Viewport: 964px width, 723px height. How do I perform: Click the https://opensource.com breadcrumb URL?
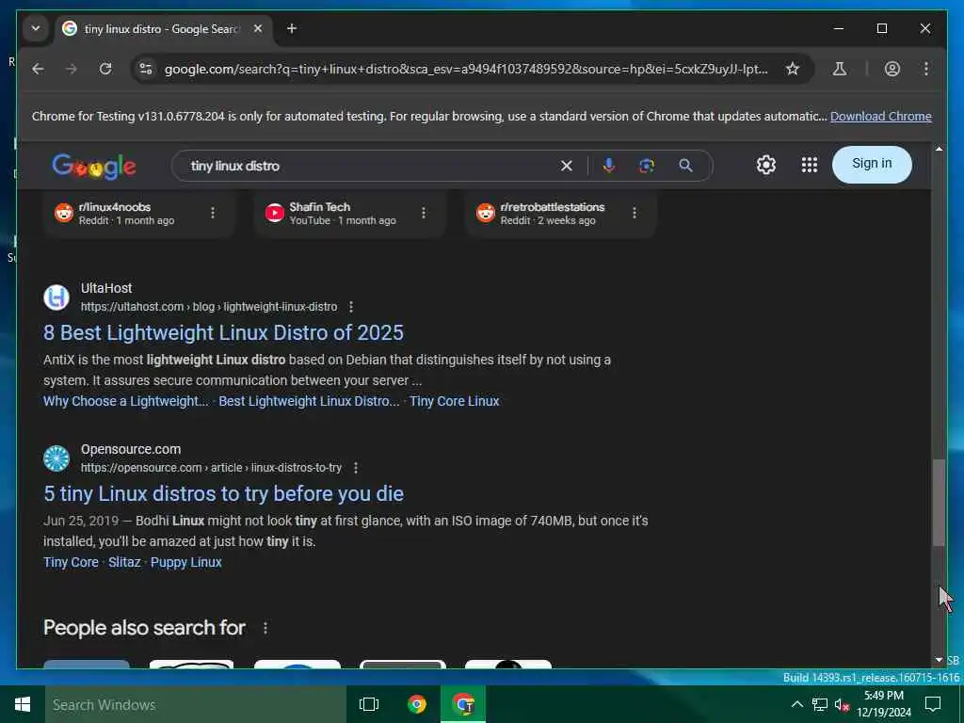point(211,468)
